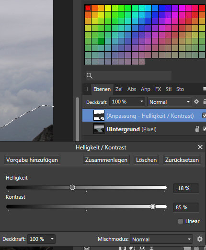
Task: Click the Kontrast slider handle
Action: (153, 206)
